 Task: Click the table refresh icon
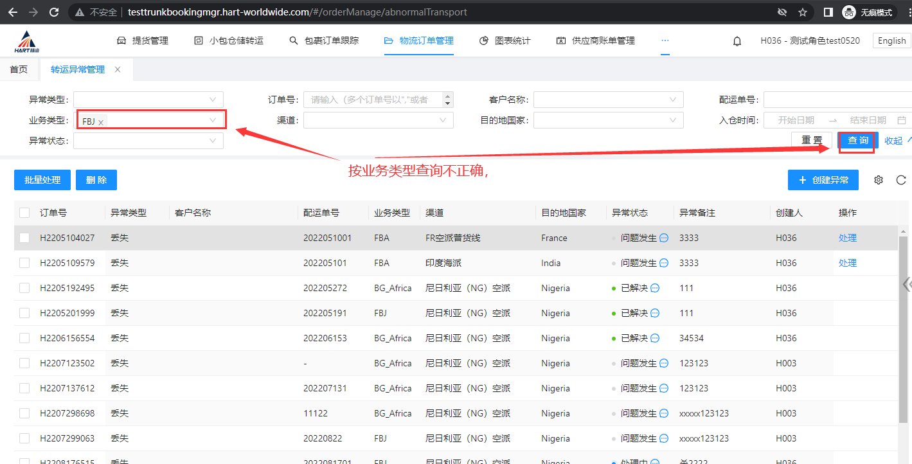(901, 180)
